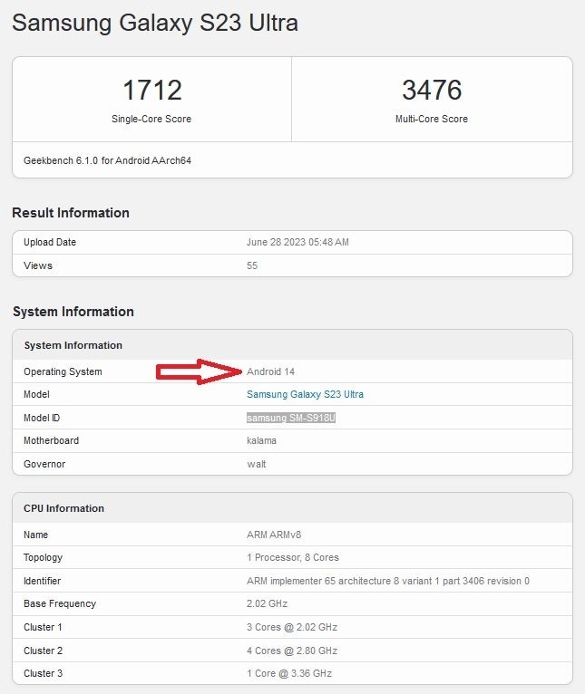Click the Motherboard label

[52, 441]
